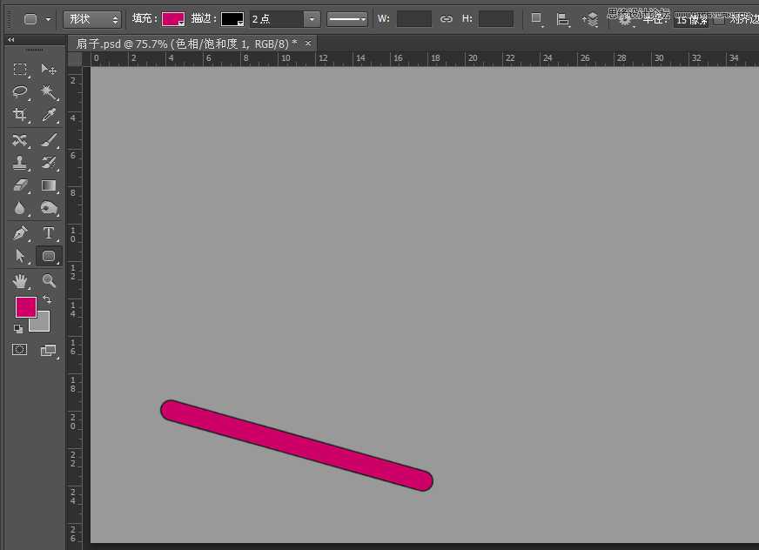Choose the Crop tool
Viewport: 759px width, 550px height.
click(x=20, y=115)
